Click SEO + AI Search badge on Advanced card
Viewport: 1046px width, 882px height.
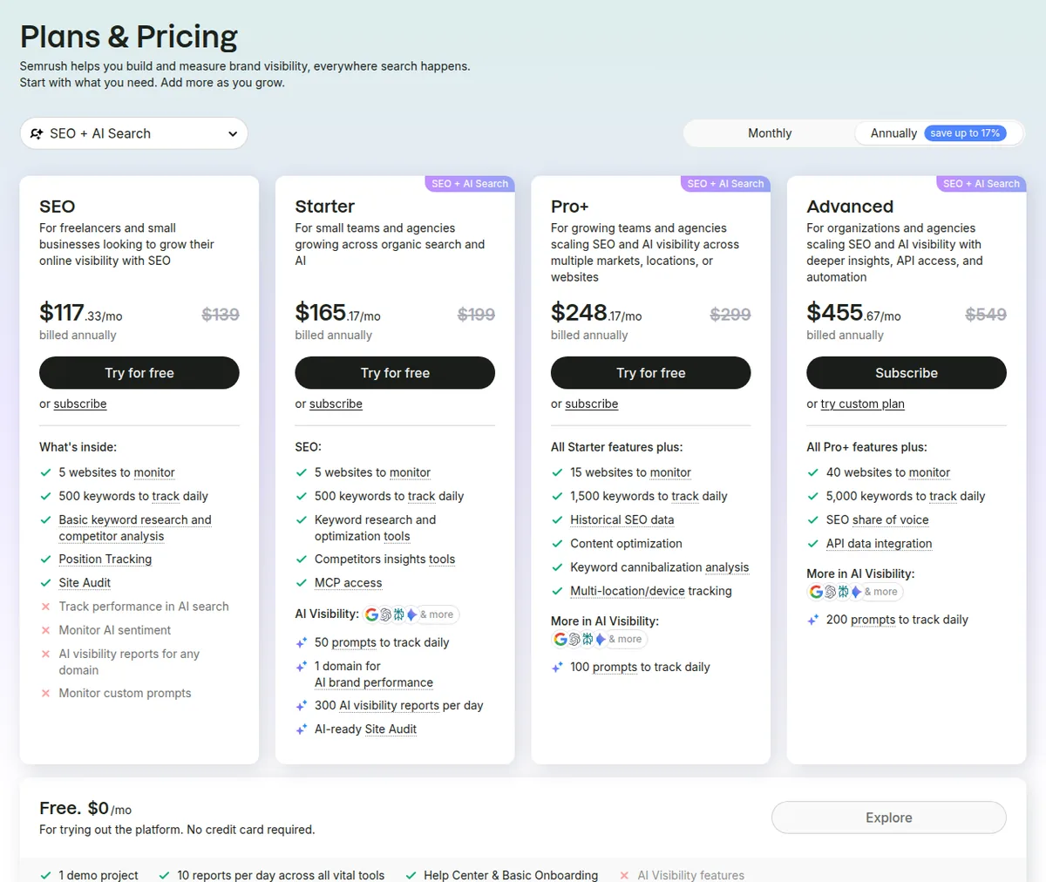pyautogui.click(x=981, y=184)
